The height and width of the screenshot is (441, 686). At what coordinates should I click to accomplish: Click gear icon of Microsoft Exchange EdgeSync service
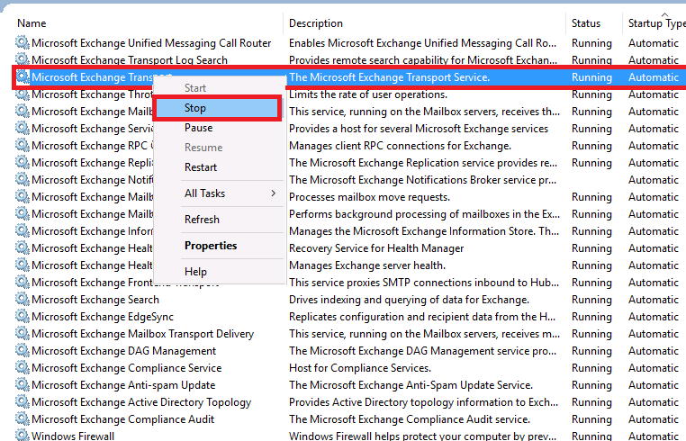pyautogui.click(x=22, y=317)
